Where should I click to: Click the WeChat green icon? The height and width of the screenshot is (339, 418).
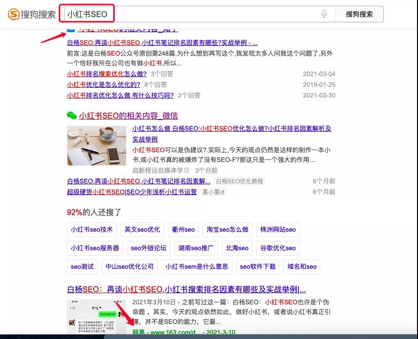tap(72, 116)
